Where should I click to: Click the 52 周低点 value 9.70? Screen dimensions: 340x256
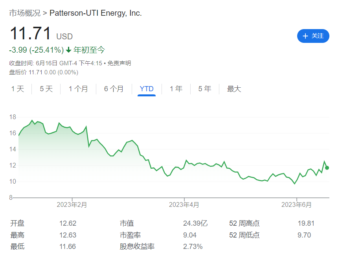304,235
